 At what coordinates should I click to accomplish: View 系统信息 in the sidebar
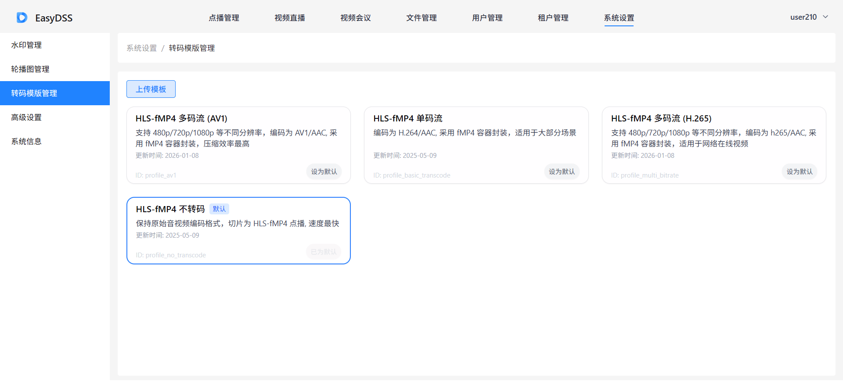(x=26, y=142)
